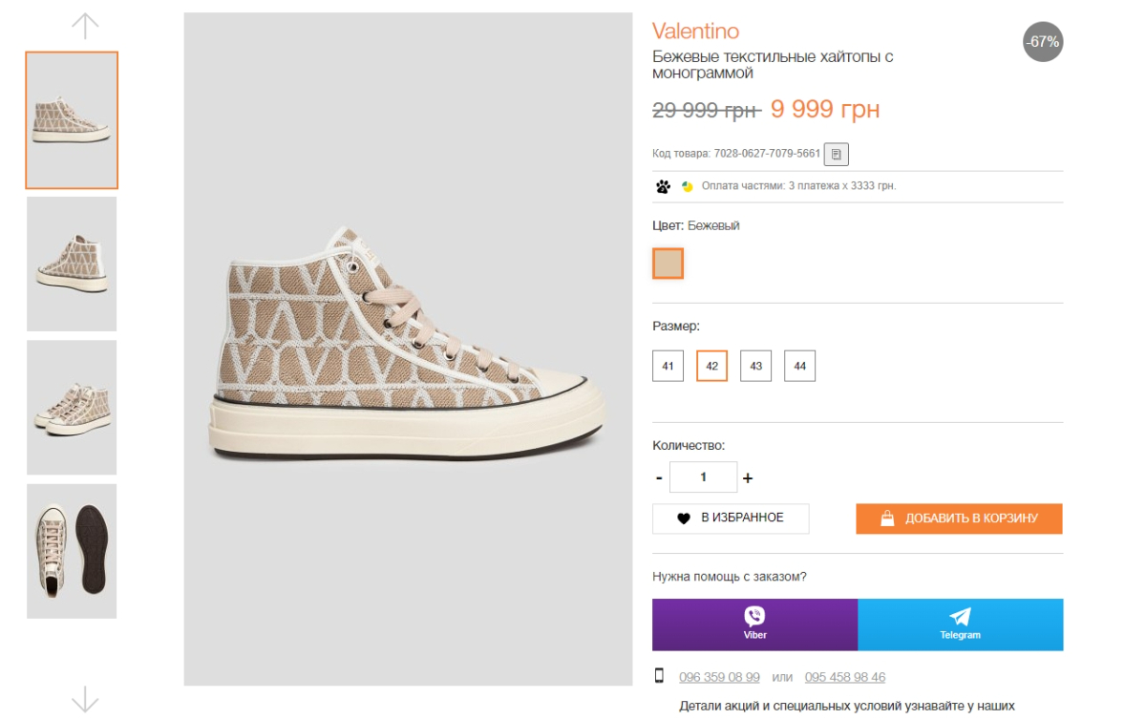
Task: Open Valentino brand link
Action: click(x=695, y=32)
